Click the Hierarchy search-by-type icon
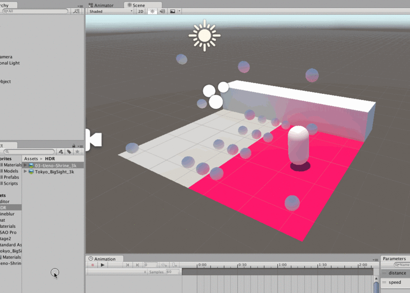 click(x=76, y=11)
